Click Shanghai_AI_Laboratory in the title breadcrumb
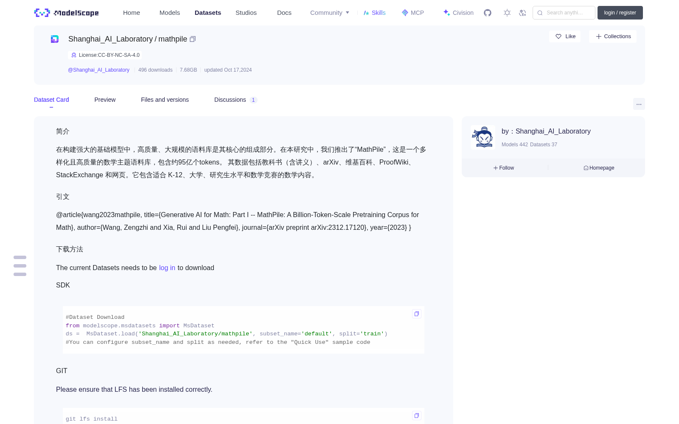The image size is (679, 424). [x=110, y=39]
